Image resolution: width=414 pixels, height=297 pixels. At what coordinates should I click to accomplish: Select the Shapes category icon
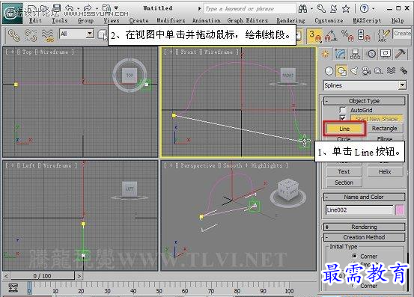coord(341,71)
